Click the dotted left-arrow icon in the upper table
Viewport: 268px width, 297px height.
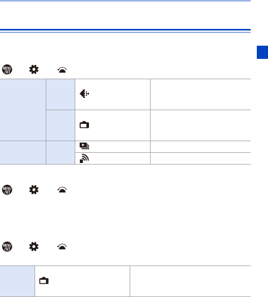84,93
